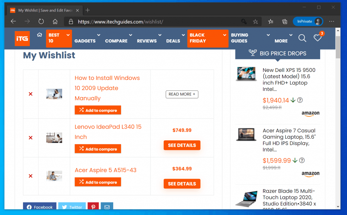Expand the Compare menu chevron
This screenshot has height=215, width=347.
coord(130,35)
